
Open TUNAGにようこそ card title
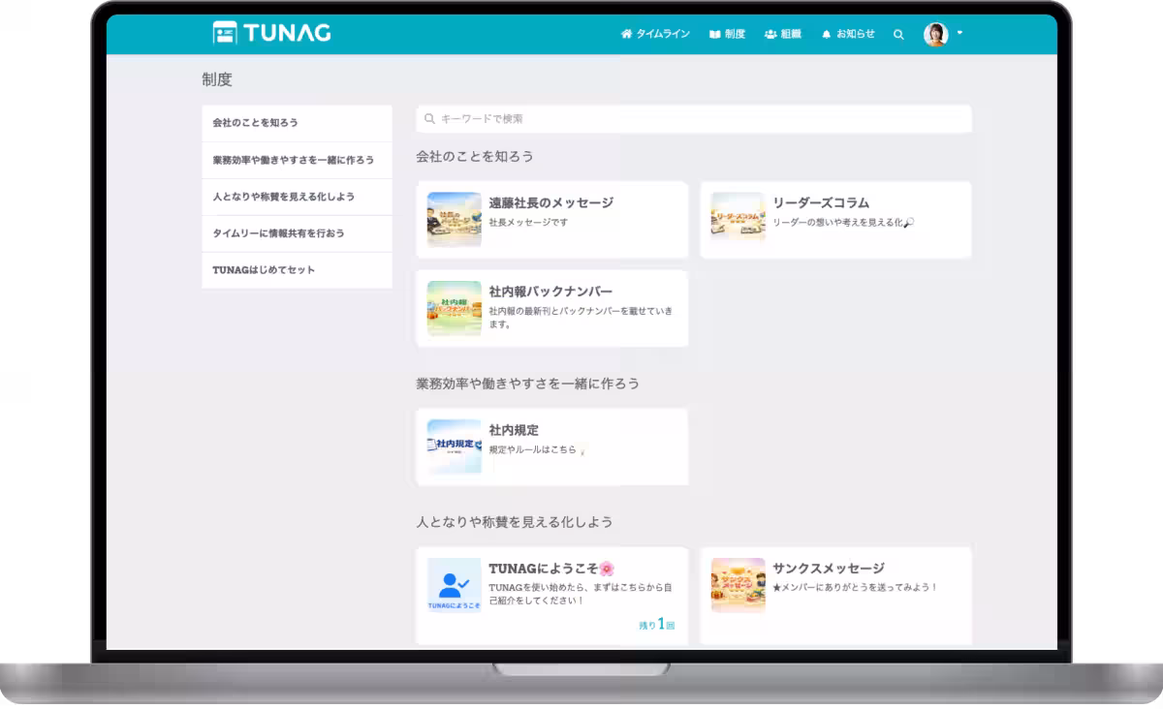click(x=551, y=569)
